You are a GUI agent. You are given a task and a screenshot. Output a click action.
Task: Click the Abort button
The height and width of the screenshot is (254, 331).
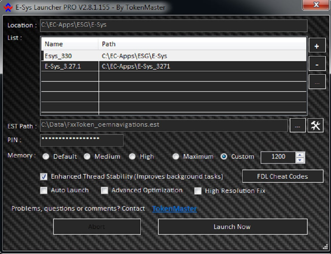(97, 227)
